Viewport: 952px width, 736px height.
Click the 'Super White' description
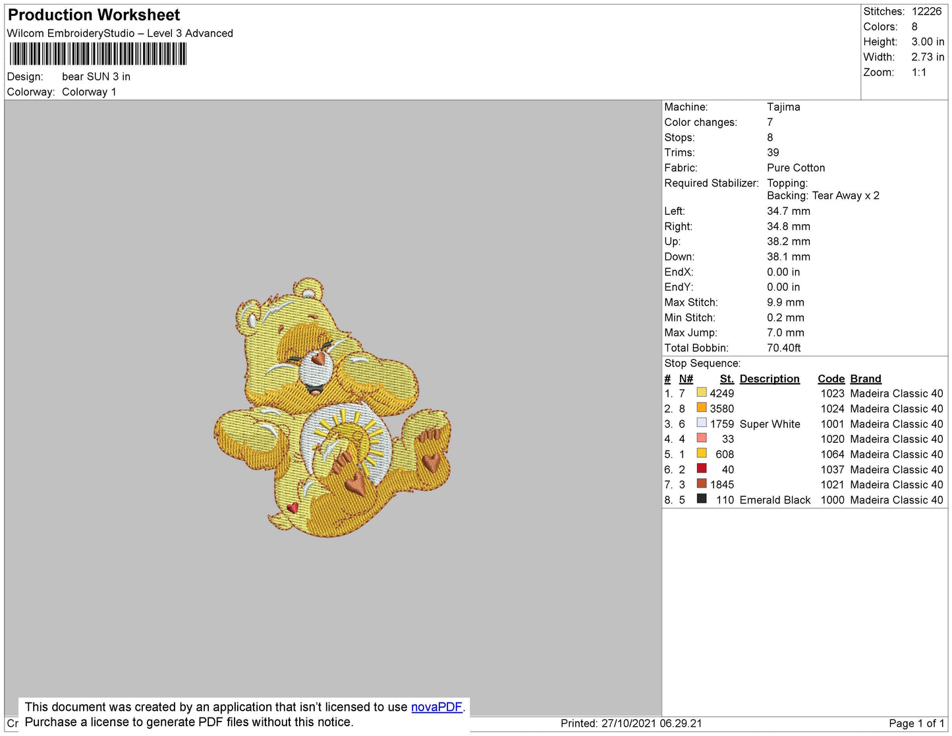click(770, 424)
